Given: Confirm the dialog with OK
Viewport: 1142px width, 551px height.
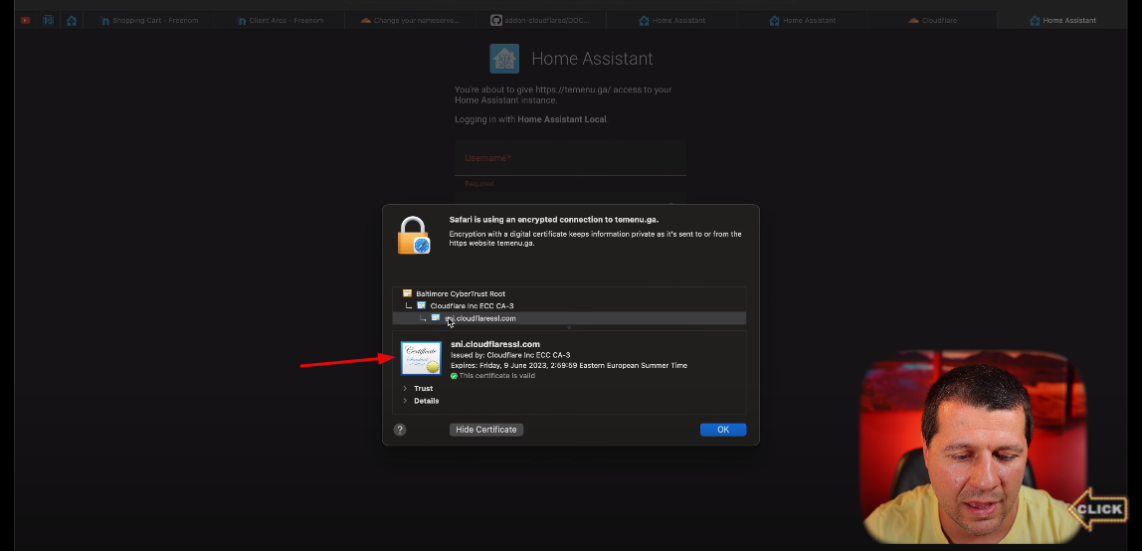Looking at the screenshot, I should tap(722, 430).
